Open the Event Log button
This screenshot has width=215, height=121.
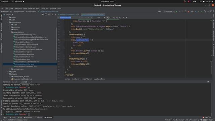click(207, 117)
